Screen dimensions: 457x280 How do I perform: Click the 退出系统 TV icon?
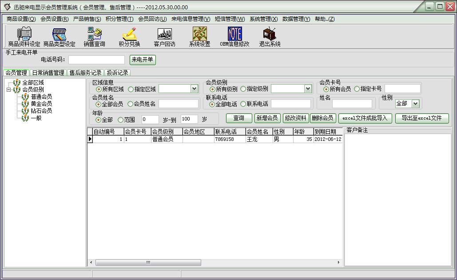pos(270,35)
